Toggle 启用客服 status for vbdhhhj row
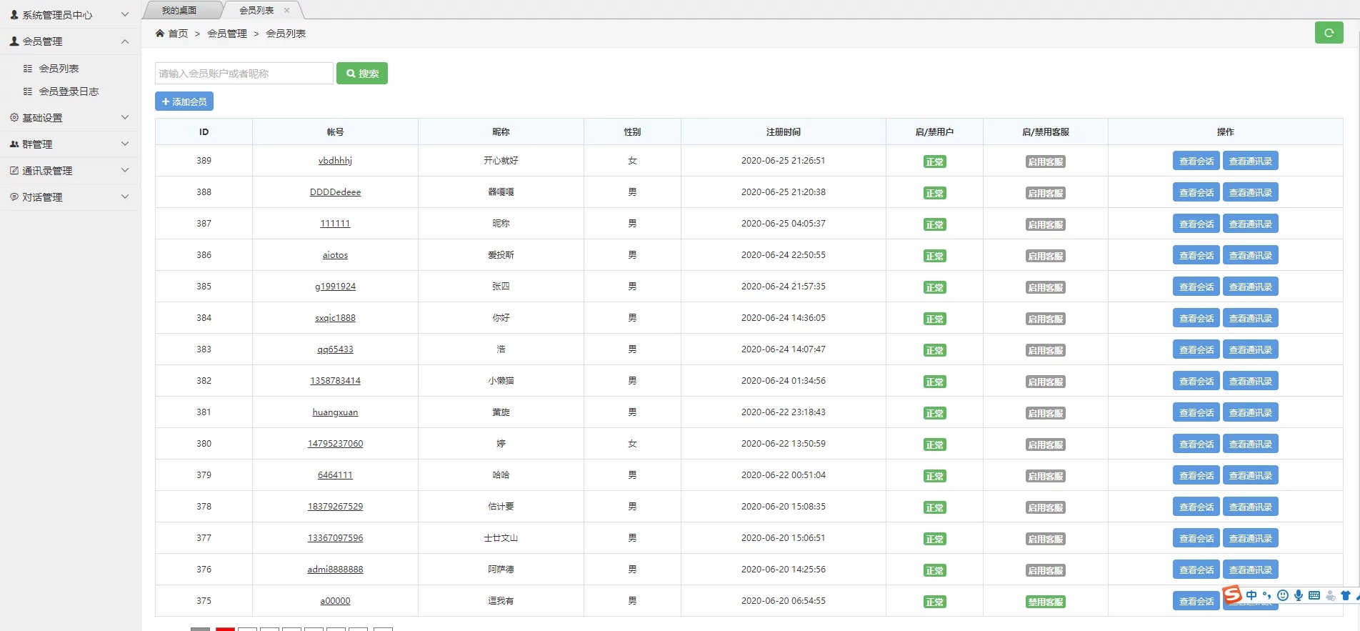 coord(1045,162)
